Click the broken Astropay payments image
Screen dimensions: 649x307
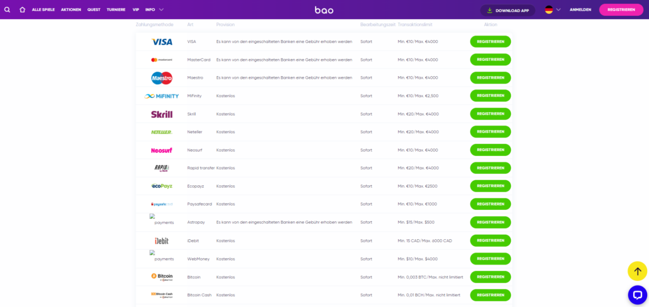[x=162, y=219]
